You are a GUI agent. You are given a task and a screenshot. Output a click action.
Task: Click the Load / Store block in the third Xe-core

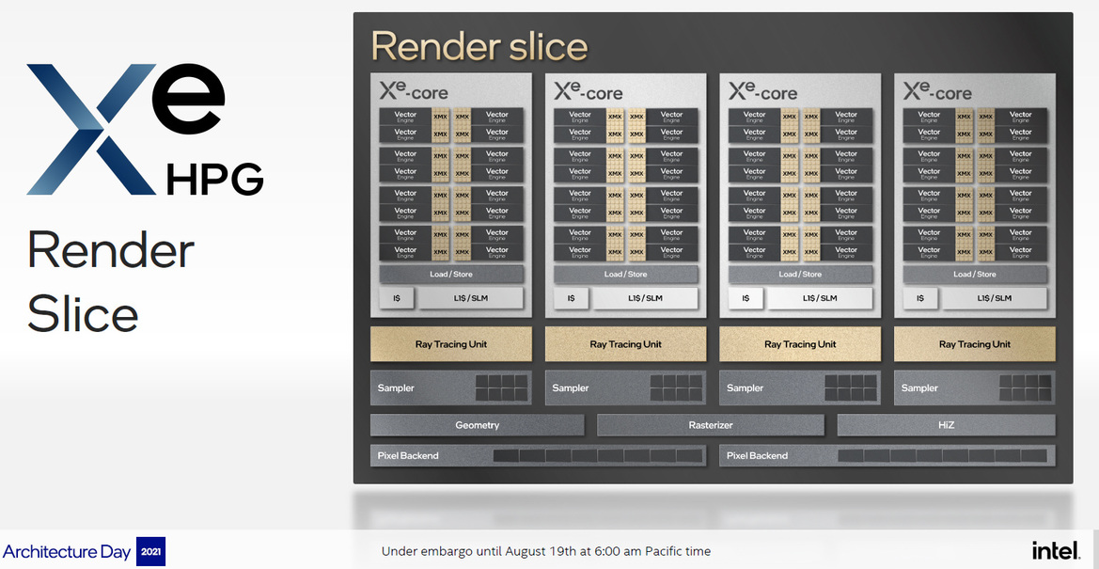pyautogui.click(x=800, y=275)
